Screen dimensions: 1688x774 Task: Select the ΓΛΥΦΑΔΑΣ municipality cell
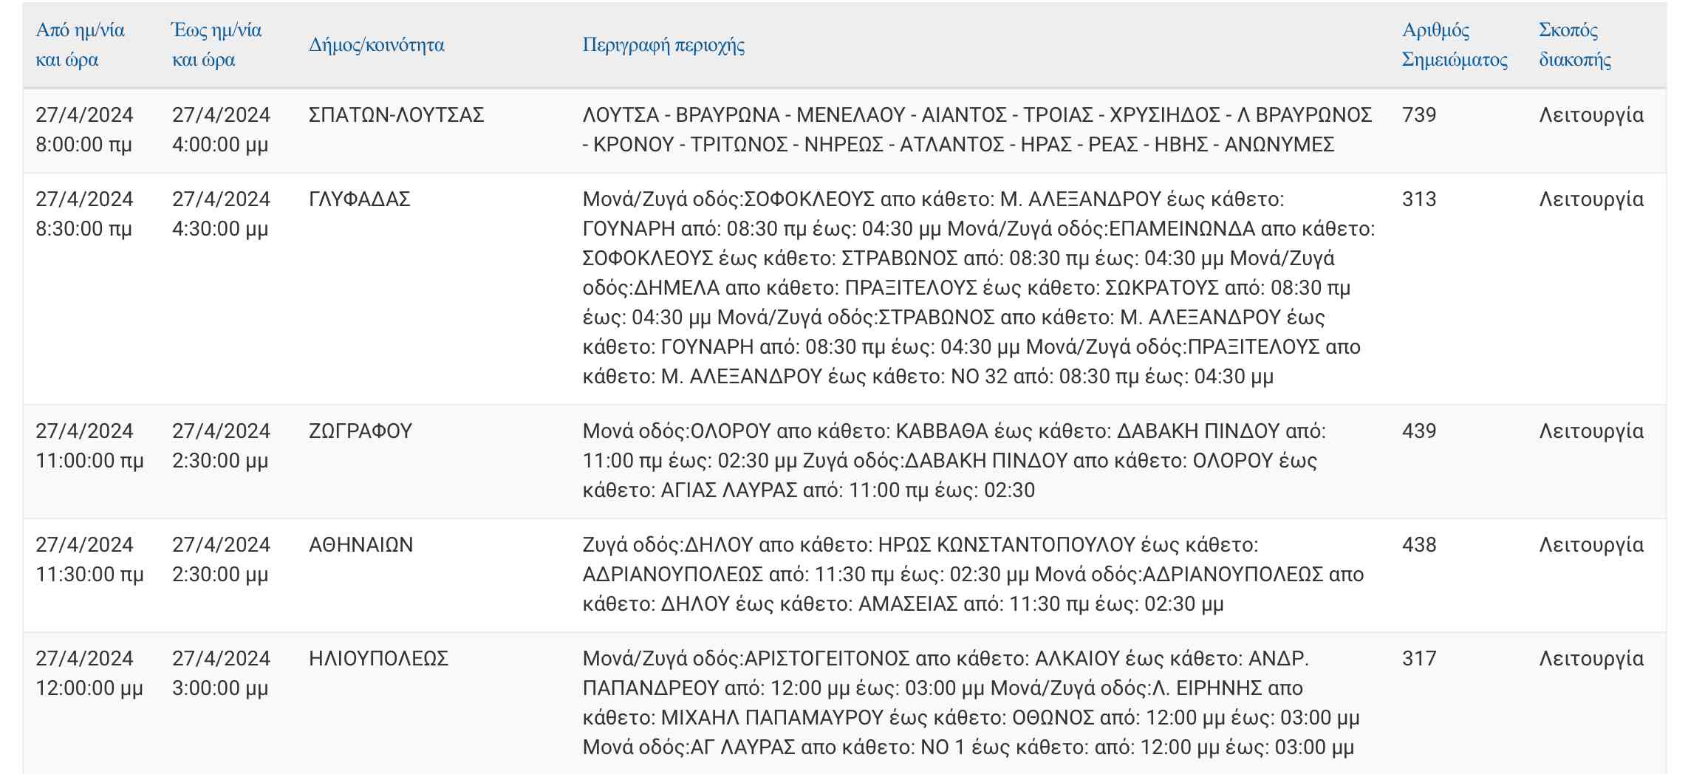359,199
